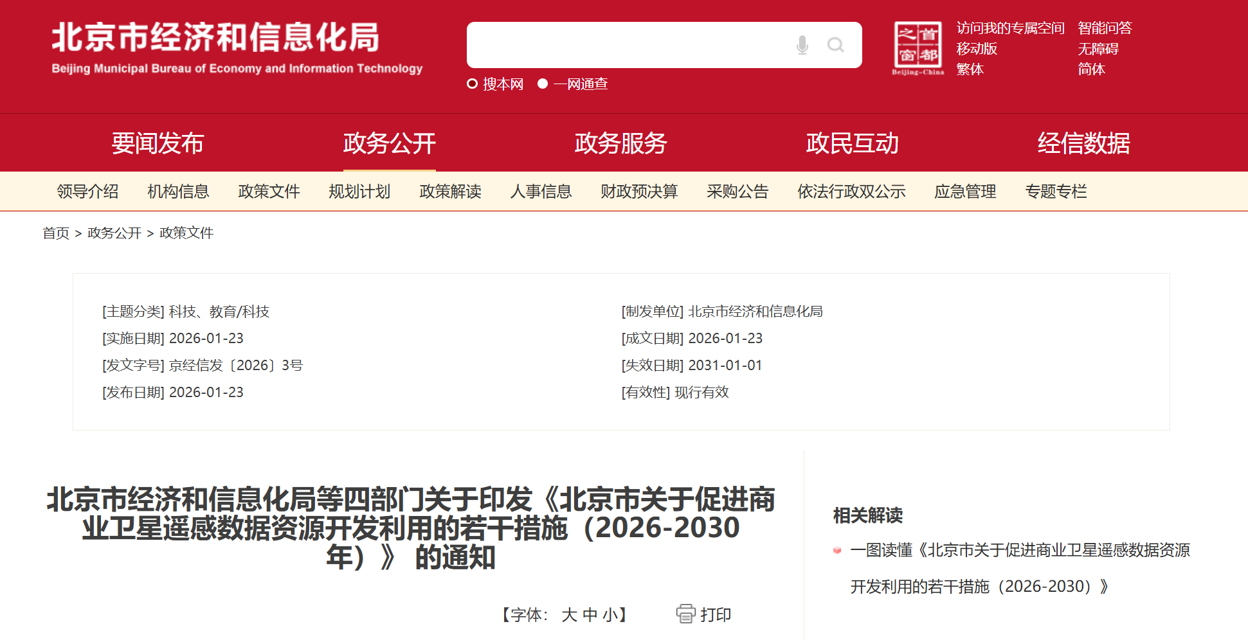1248x640 pixels.
Task: Click the 北京市经济和信息化局 site logo
Action: click(237, 48)
